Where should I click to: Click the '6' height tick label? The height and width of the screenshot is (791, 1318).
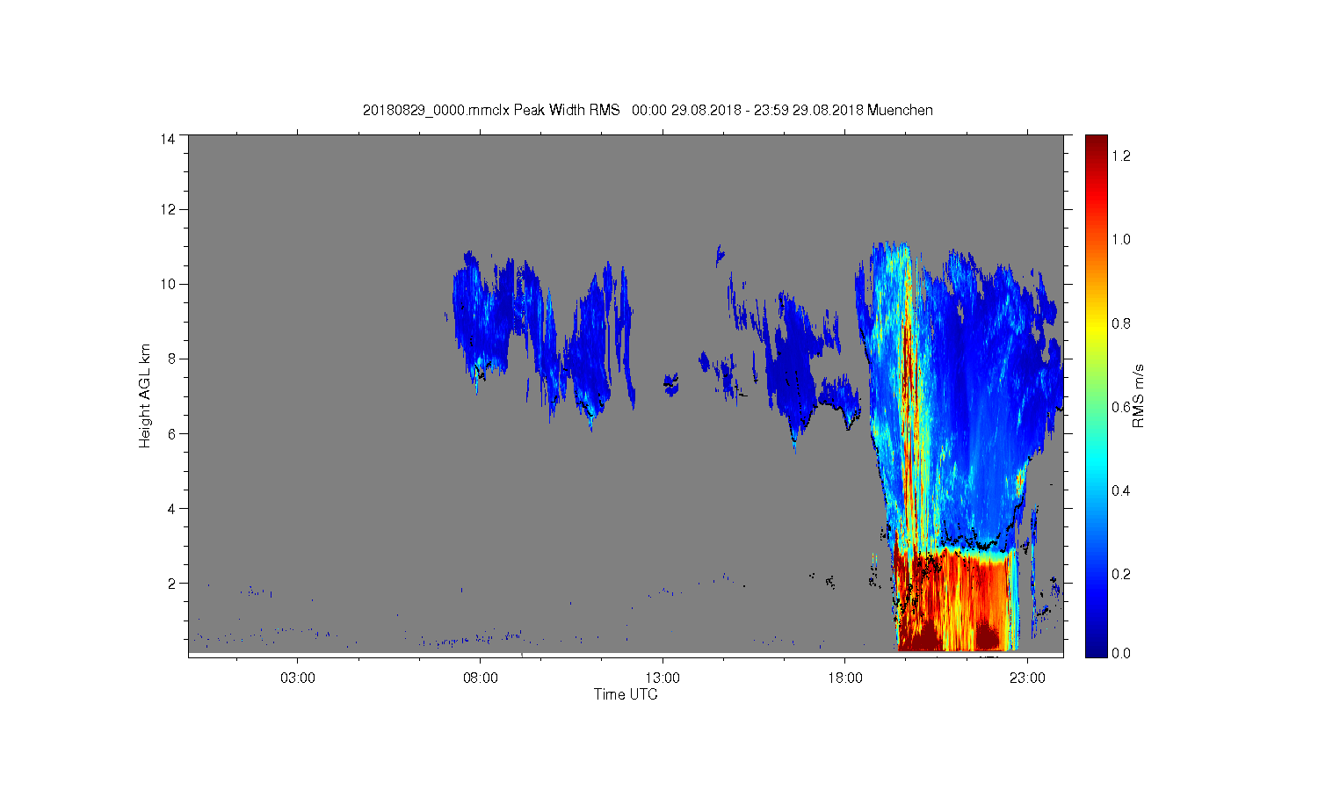pyautogui.click(x=172, y=433)
